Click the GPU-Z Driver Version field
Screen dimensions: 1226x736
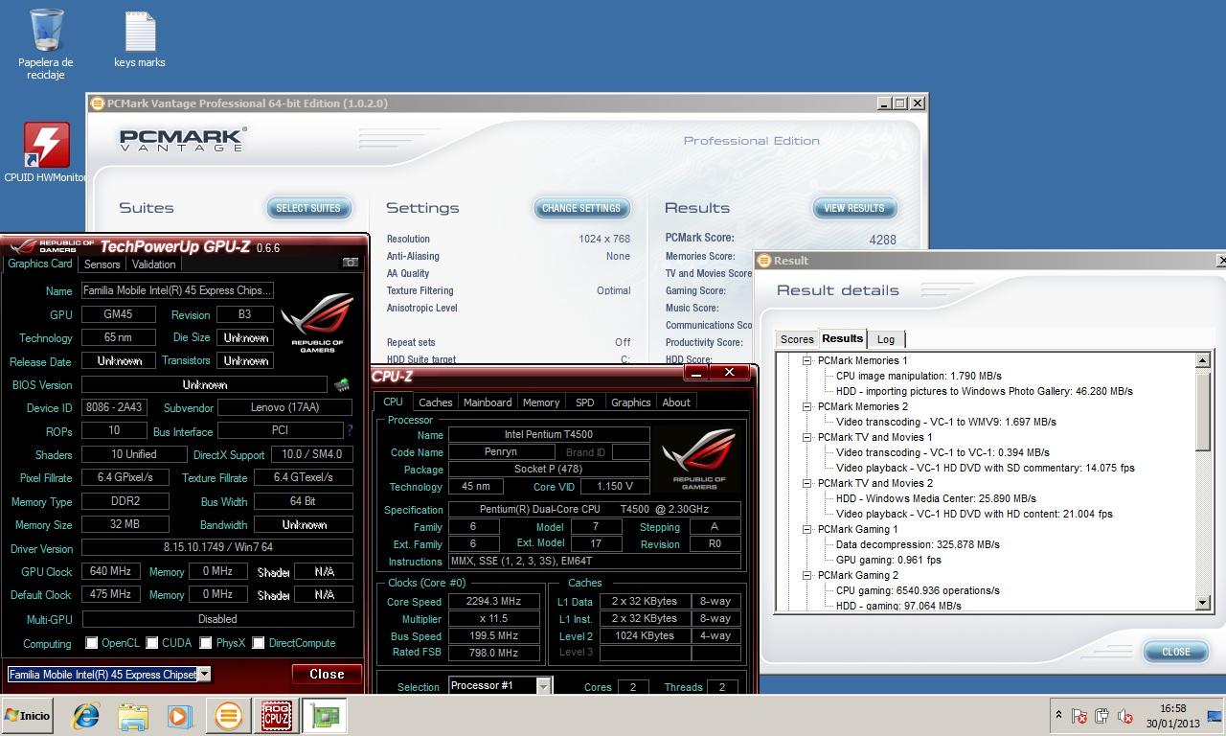(217, 548)
